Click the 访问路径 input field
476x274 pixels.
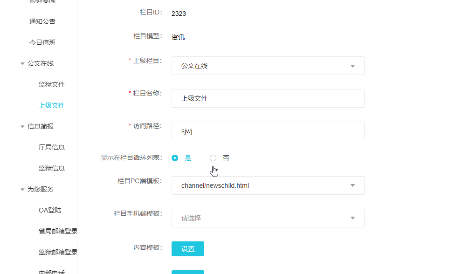click(x=268, y=131)
